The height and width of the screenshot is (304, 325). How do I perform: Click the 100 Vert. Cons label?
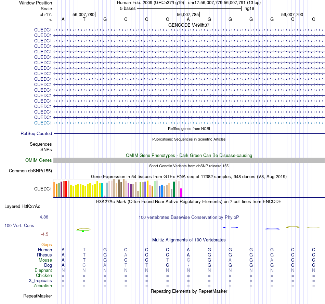(19, 225)
